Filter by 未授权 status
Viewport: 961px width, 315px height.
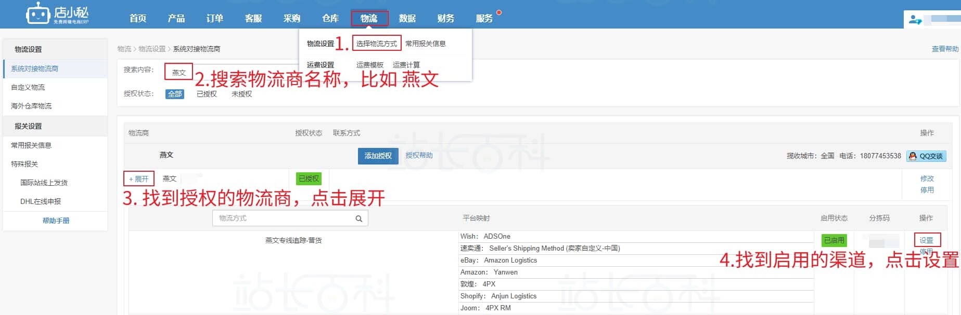[241, 94]
